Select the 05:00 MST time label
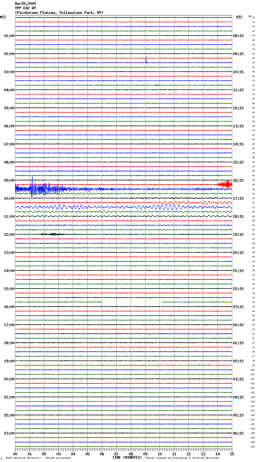The image size is (256, 462). pyautogui.click(x=9, y=108)
